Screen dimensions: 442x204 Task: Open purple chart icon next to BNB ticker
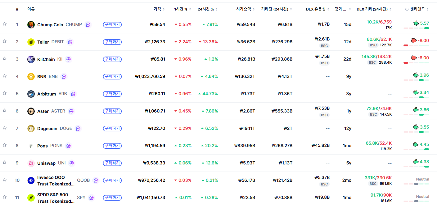[x=64, y=77]
